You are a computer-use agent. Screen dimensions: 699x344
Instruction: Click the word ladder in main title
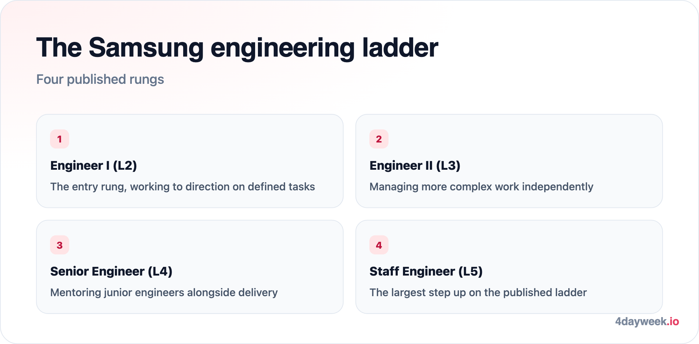[x=400, y=47]
